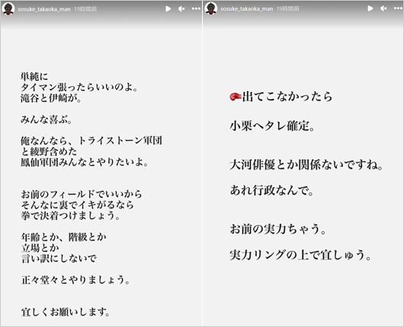Viewport: 404px width, 327px height.
Task: Click the line 年齢とか、階級とか
Action: pyautogui.click(x=63, y=237)
